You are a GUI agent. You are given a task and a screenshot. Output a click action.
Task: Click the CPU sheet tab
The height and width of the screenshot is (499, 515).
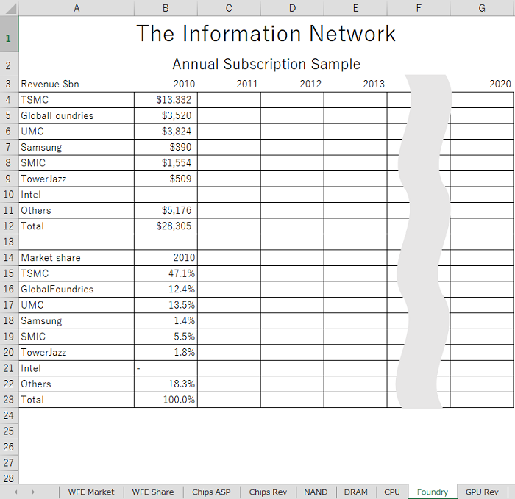tap(392, 492)
